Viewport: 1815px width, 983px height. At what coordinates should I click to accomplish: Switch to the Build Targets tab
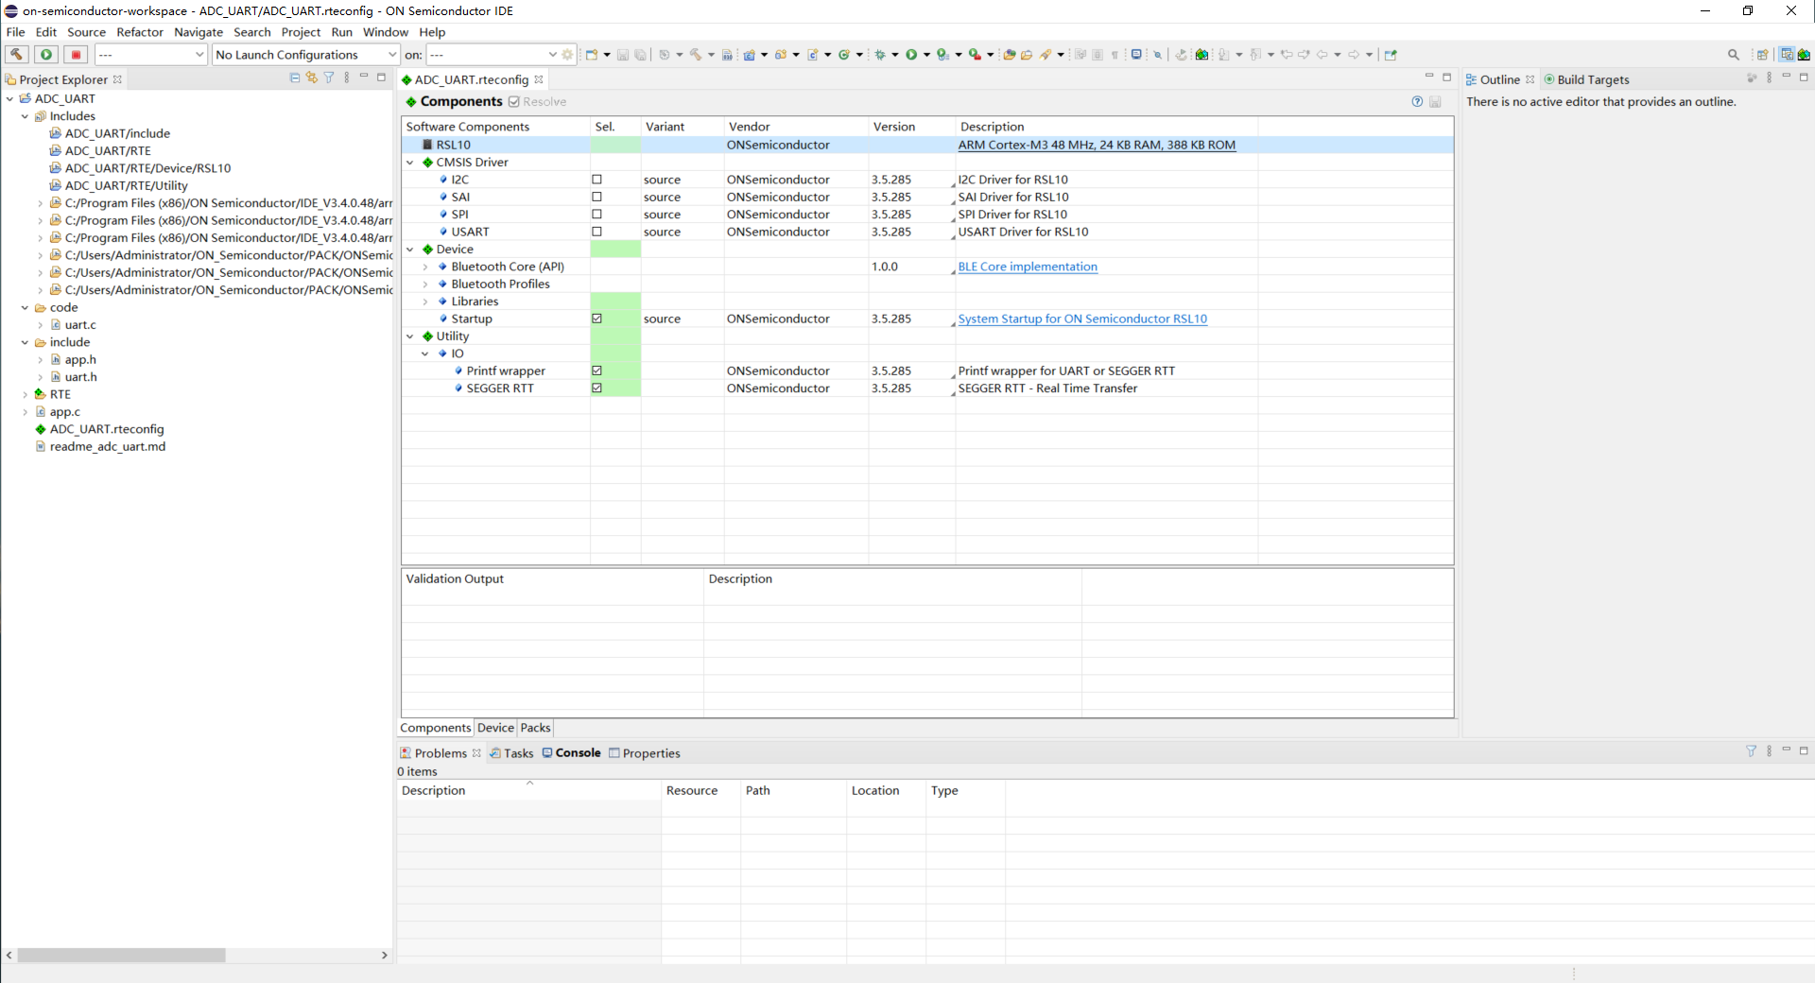1586,79
